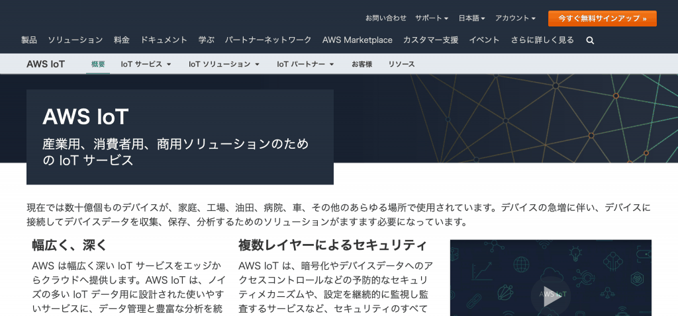Open パートナーネットワーク in the main navigation
Screen dimensions: 678x316
pos(268,40)
